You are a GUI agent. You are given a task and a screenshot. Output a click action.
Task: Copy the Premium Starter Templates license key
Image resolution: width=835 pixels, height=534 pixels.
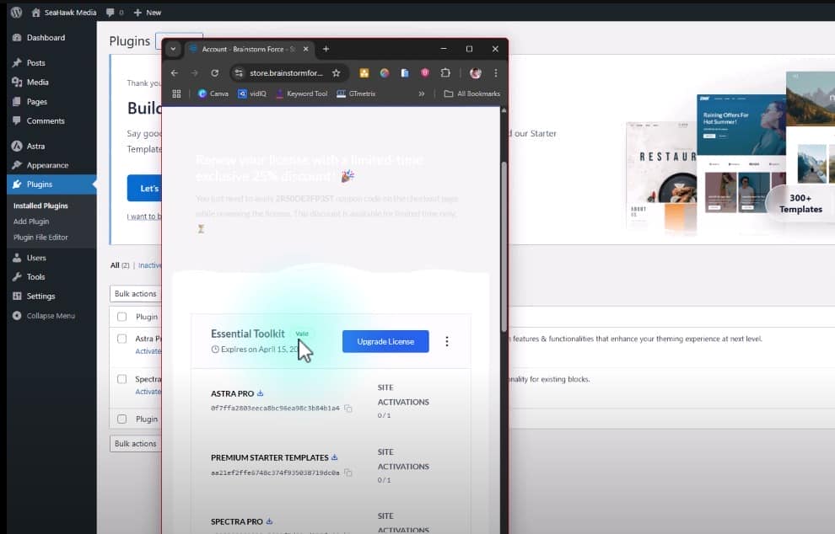coord(348,473)
